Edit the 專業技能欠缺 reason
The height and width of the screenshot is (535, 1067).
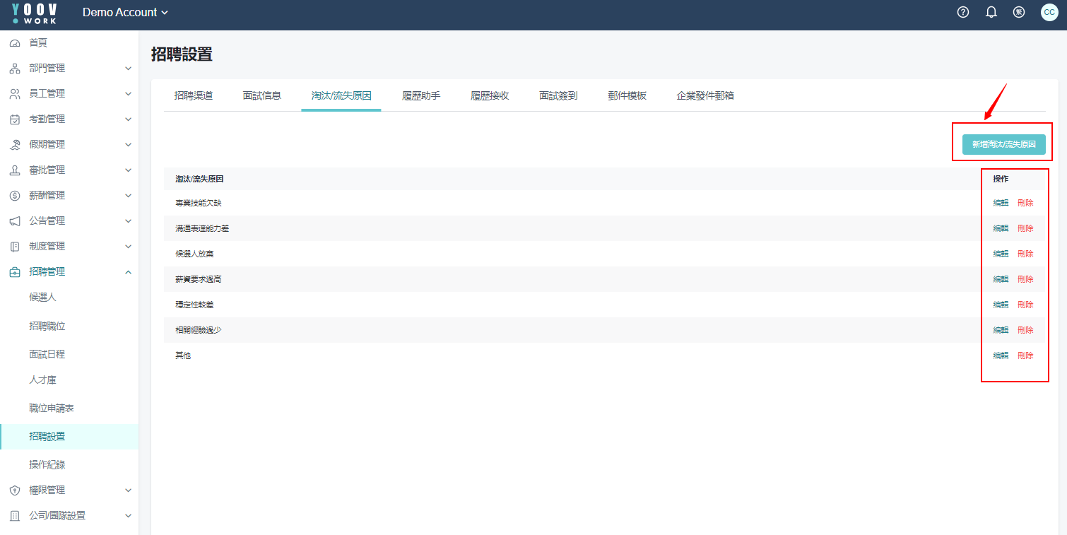(x=1001, y=203)
